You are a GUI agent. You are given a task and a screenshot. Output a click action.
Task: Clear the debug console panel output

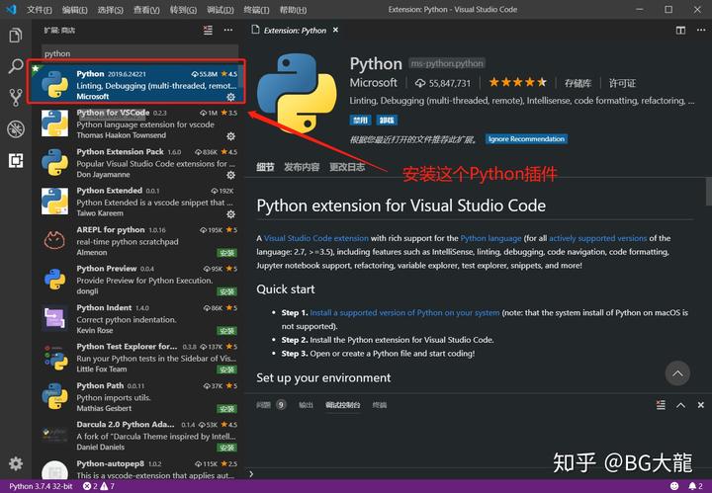click(x=661, y=405)
